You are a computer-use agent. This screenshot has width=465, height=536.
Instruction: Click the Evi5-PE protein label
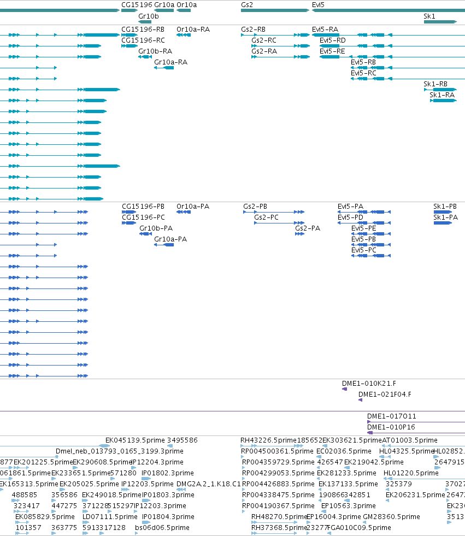click(363, 228)
